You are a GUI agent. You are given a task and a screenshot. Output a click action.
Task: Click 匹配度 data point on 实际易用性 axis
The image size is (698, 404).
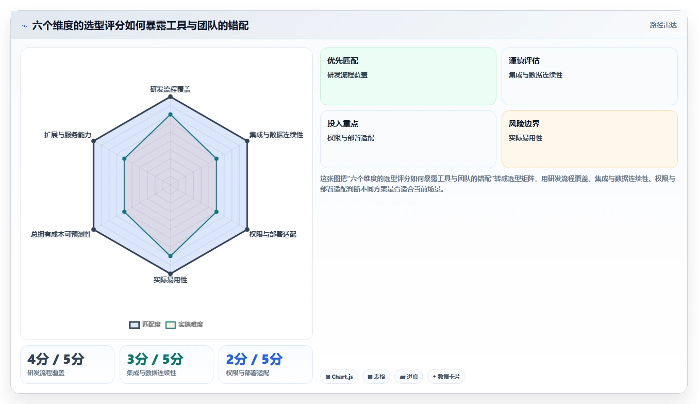click(x=170, y=273)
